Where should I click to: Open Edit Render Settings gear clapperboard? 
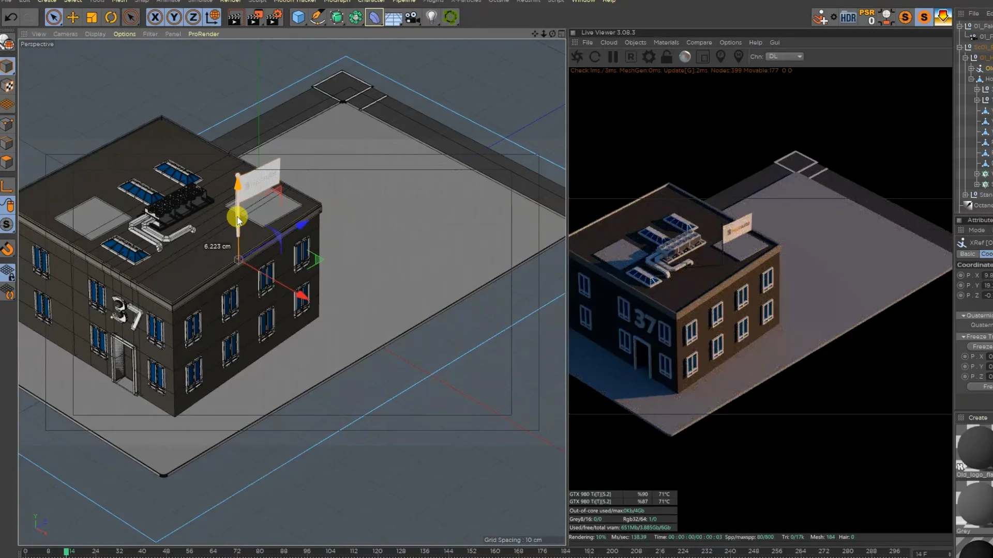click(274, 18)
